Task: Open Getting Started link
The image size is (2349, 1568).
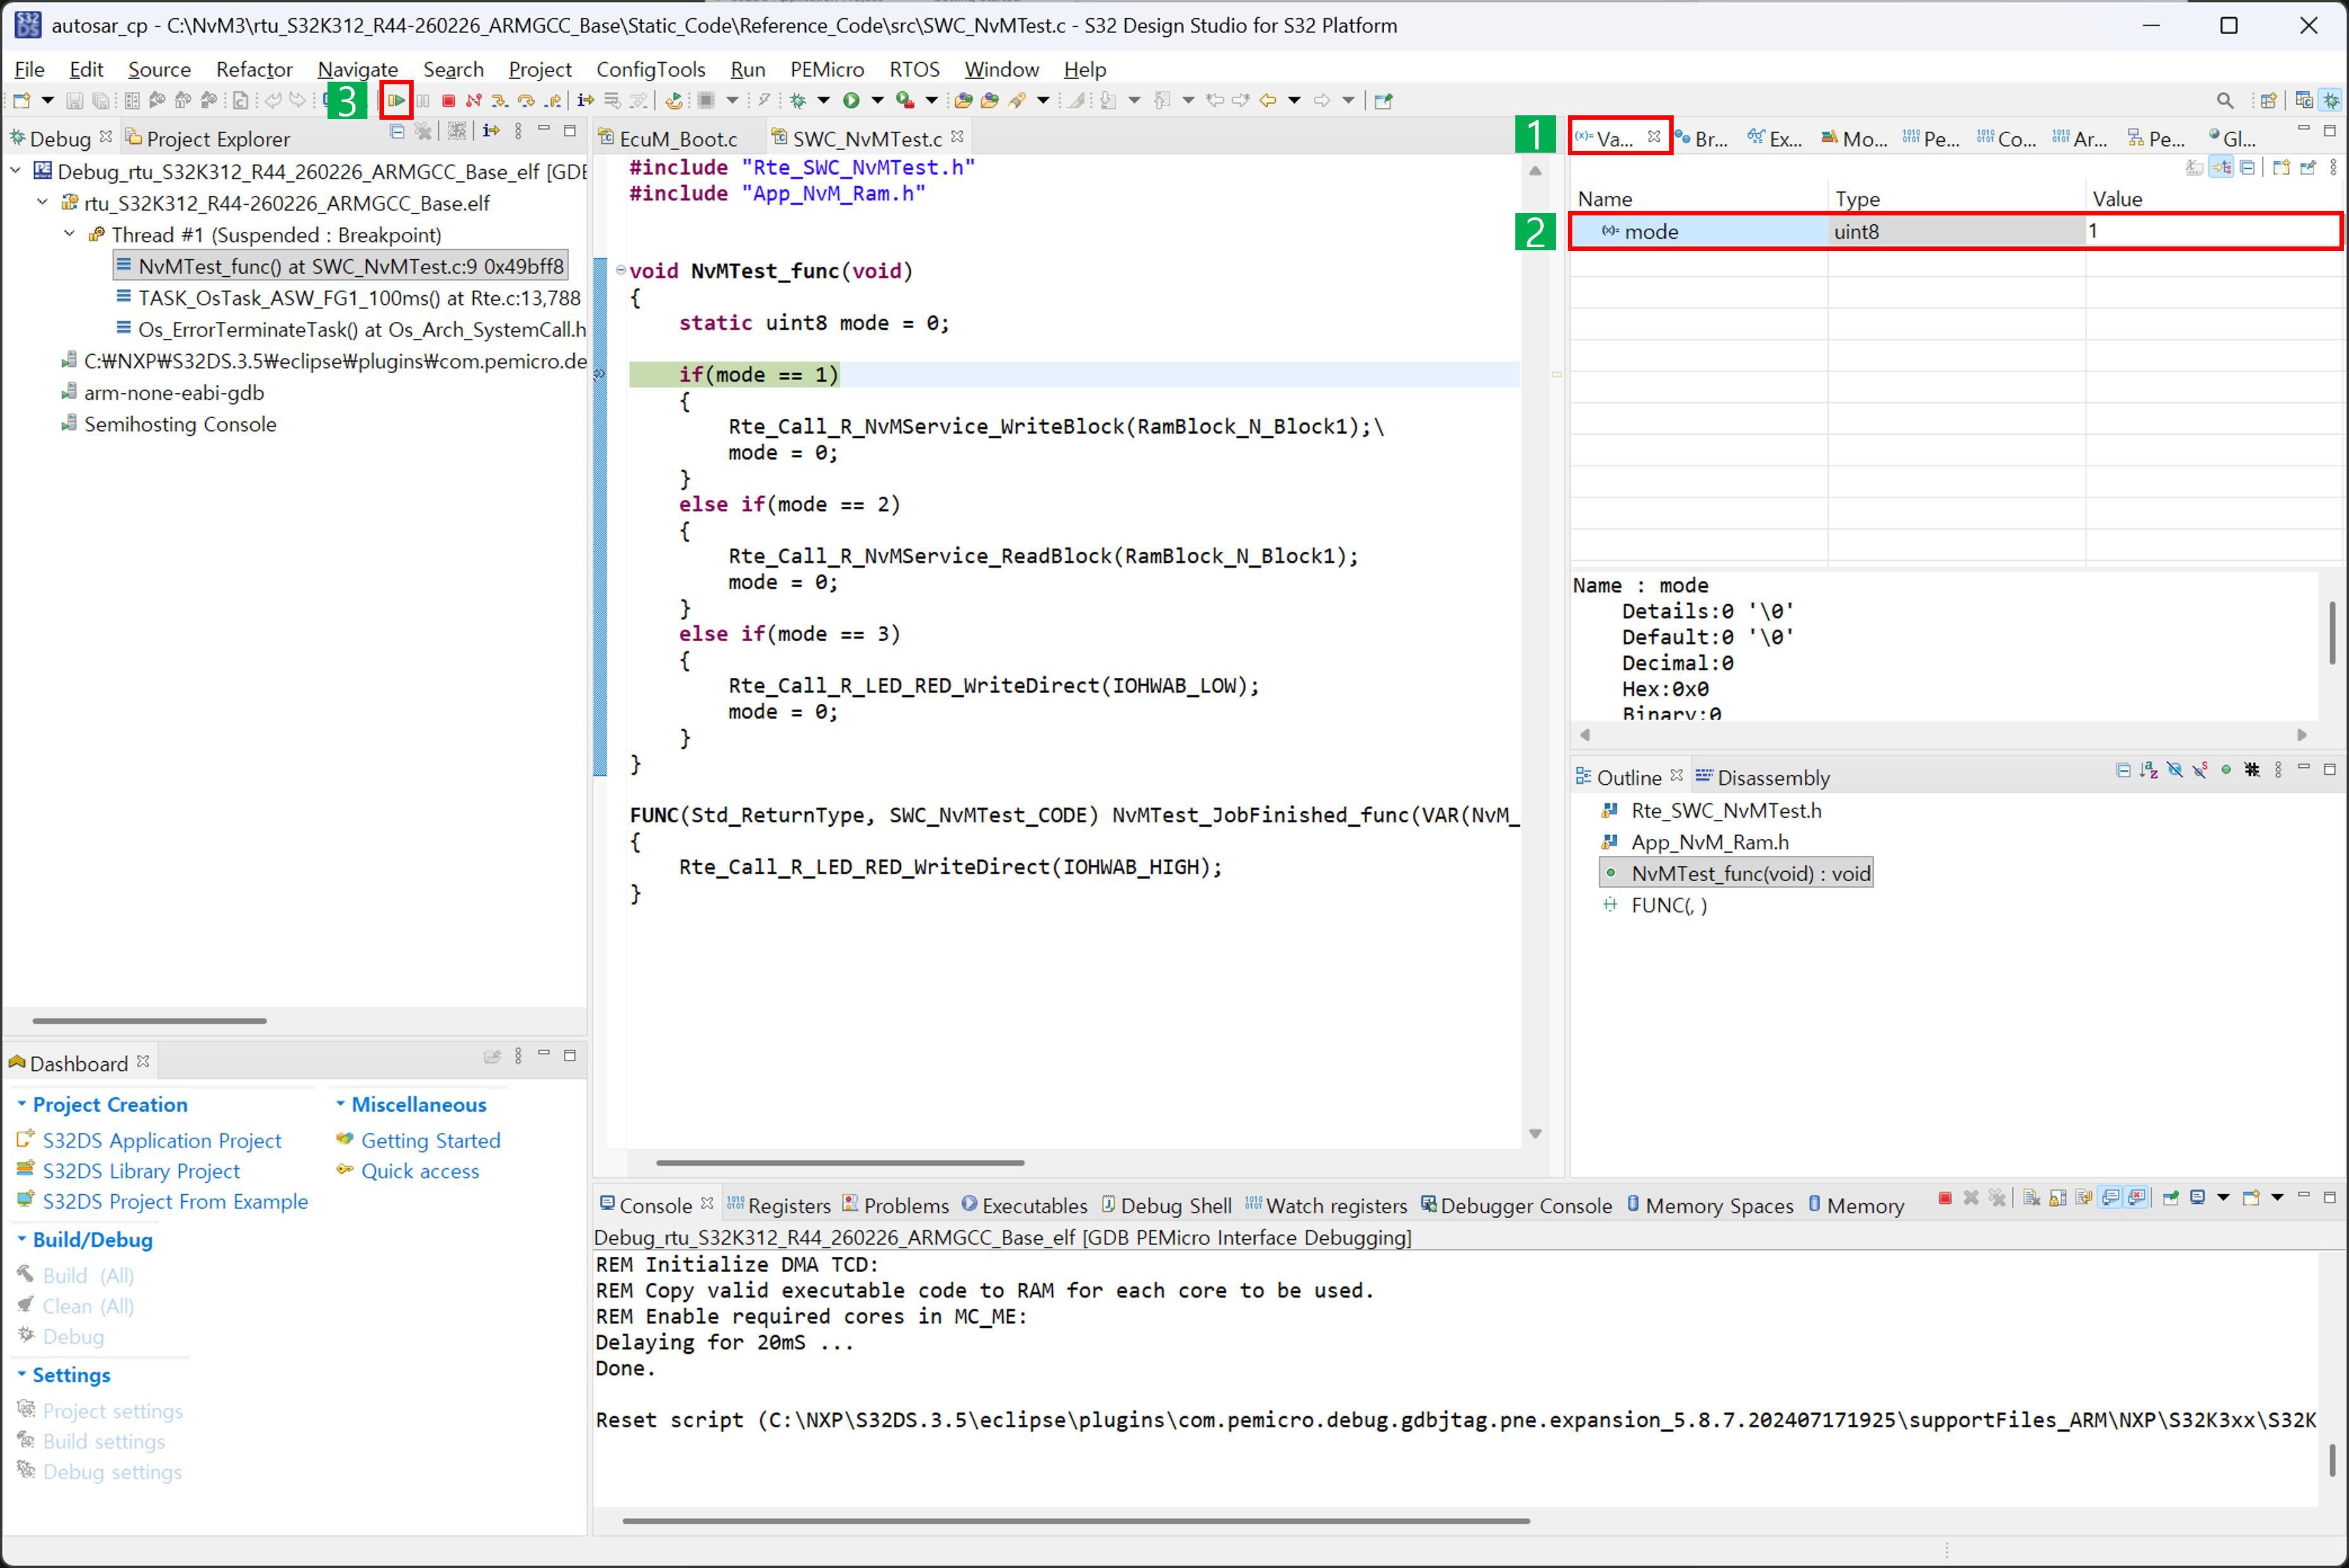Action: point(430,1140)
